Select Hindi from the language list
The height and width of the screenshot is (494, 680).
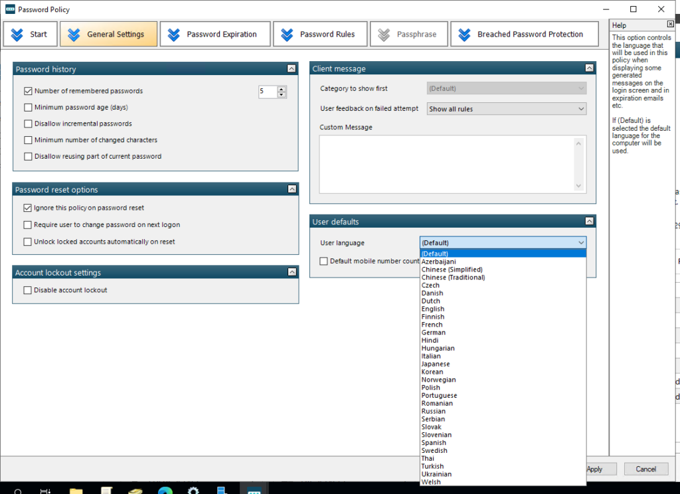coord(503,341)
